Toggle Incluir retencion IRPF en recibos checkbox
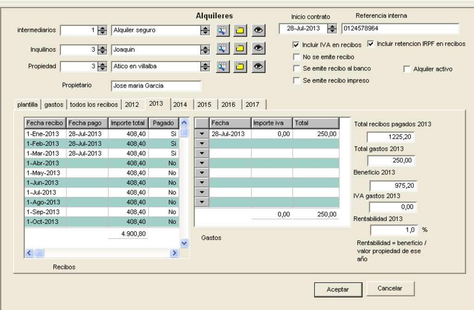 (x=371, y=44)
